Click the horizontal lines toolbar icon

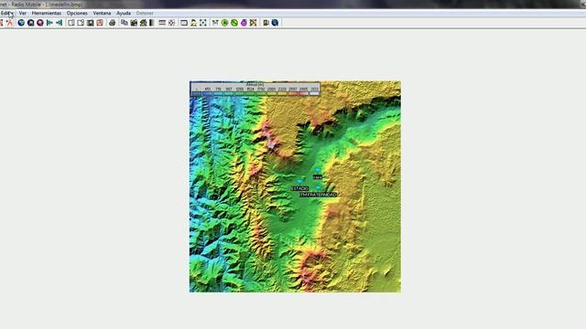[x=162, y=23]
